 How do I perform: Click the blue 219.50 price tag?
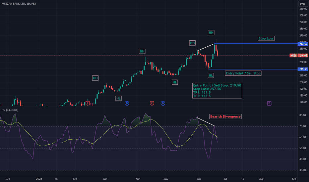pyautogui.click(x=303, y=69)
